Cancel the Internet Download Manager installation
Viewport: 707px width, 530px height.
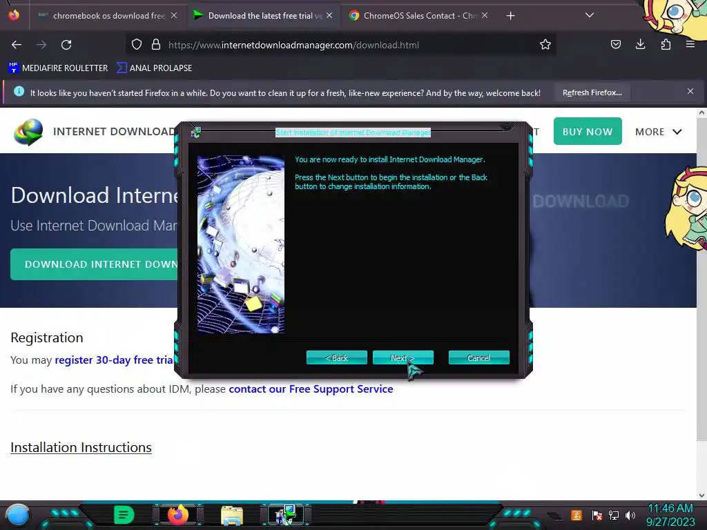point(479,358)
